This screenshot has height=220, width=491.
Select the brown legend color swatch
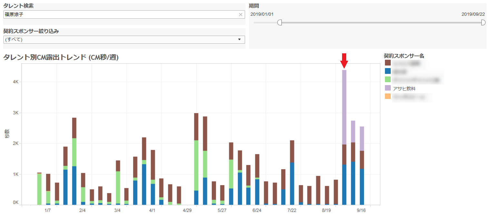(x=388, y=63)
